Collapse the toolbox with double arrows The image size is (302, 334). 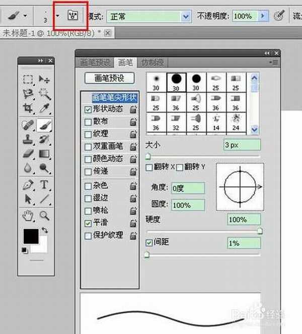tap(40, 61)
